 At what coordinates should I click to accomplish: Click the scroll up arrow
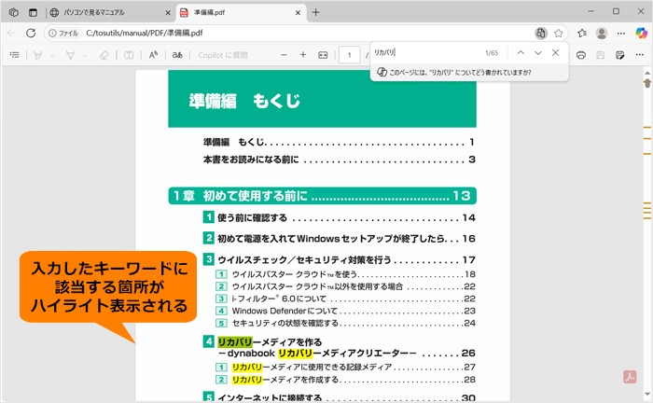click(x=647, y=73)
